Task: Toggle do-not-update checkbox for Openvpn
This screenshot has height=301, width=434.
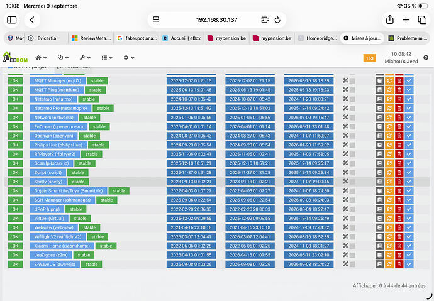Action: point(352,136)
